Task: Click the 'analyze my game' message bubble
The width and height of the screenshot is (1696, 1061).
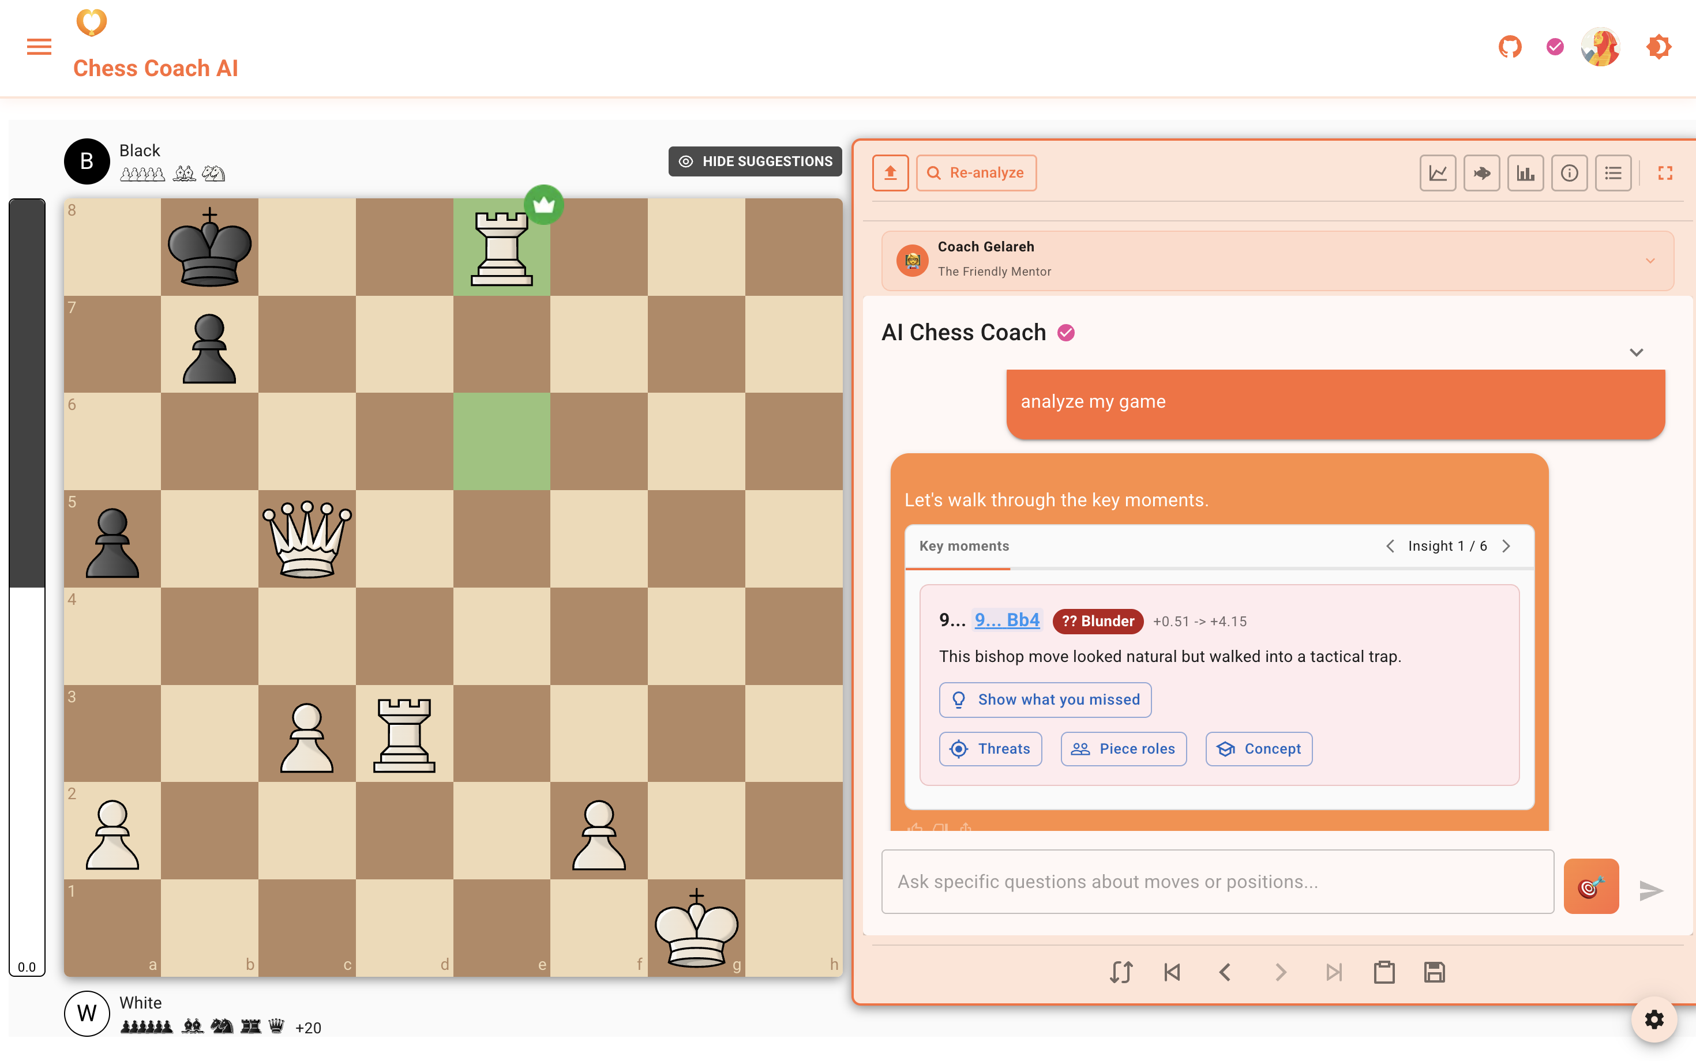Action: point(1335,404)
